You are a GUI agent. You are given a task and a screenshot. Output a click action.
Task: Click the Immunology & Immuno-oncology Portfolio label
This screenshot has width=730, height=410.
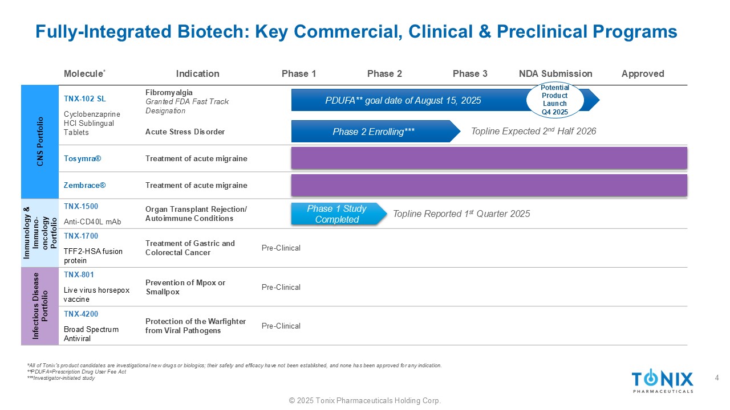[39, 233]
